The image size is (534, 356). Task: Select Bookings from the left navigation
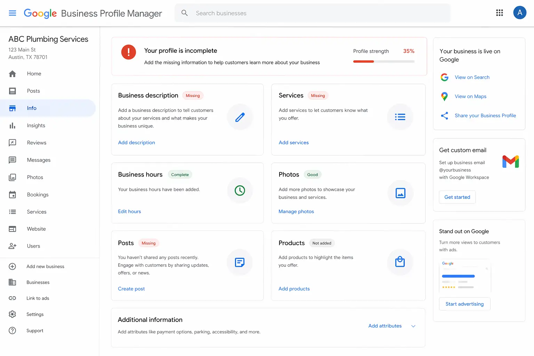pos(38,195)
